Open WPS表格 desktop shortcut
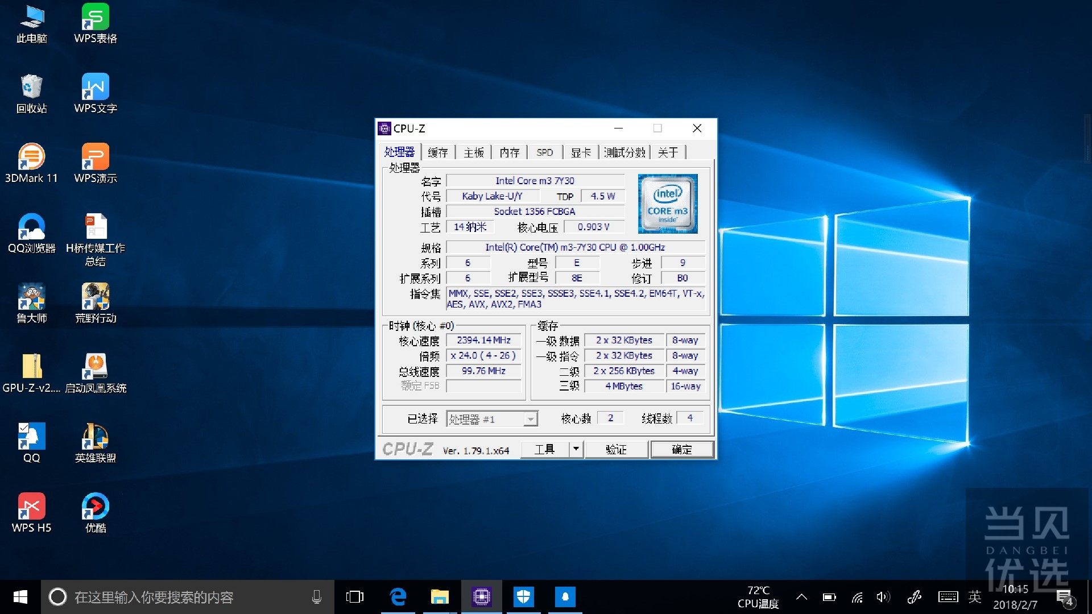Viewport: 1092px width, 614px height. click(96, 24)
